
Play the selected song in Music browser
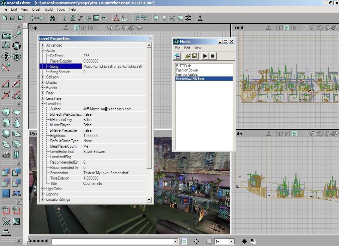(x=205, y=56)
